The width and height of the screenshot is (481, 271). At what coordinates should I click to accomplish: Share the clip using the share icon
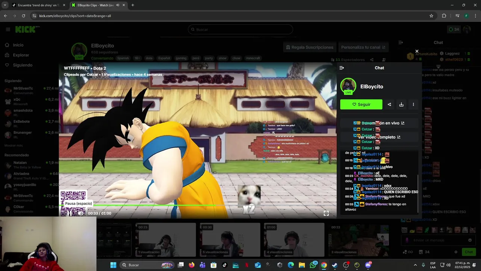(x=389, y=105)
